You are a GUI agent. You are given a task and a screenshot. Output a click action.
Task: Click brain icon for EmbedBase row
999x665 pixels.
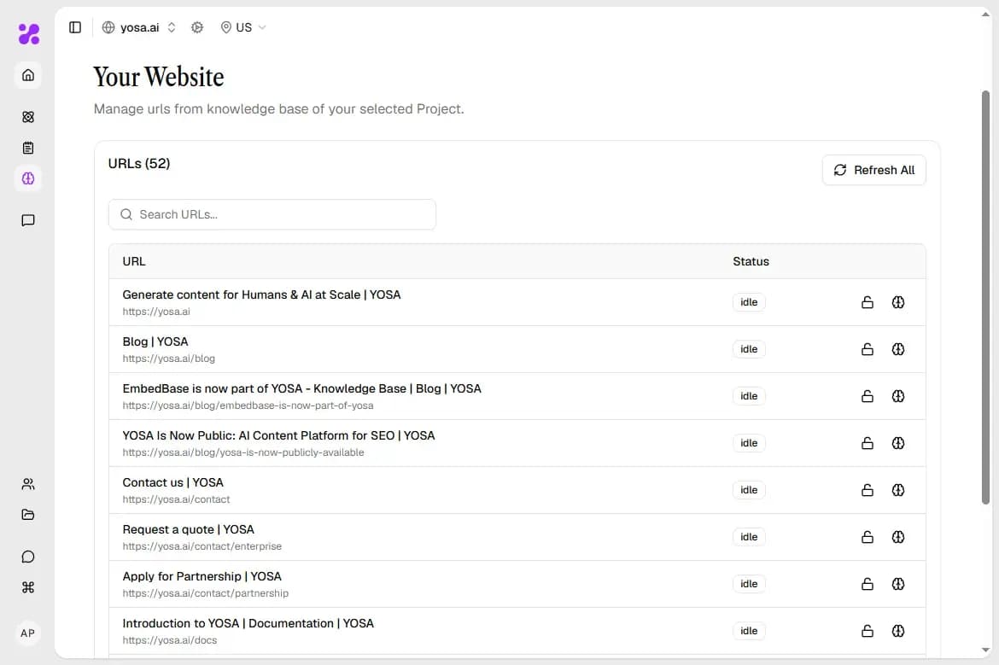(x=897, y=396)
